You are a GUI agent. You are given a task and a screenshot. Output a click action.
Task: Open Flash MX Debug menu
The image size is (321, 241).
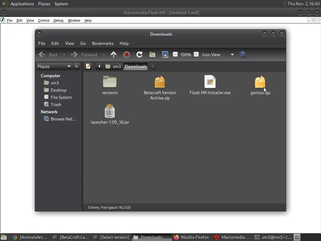[x=58, y=20]
